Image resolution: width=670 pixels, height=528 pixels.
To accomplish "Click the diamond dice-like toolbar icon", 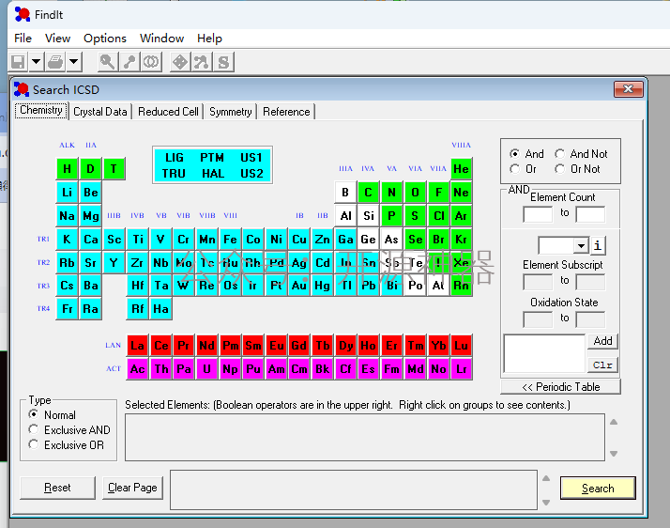I will click(180, 62).
